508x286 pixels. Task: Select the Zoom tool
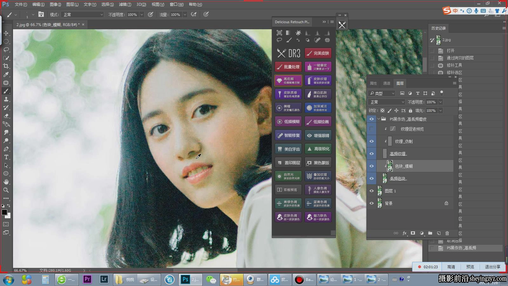click(6, 190)
